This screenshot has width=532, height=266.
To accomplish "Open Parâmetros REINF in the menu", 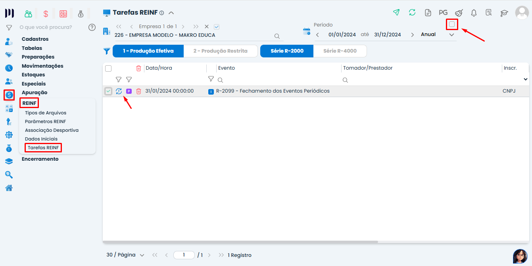I will tap(45, 122).
